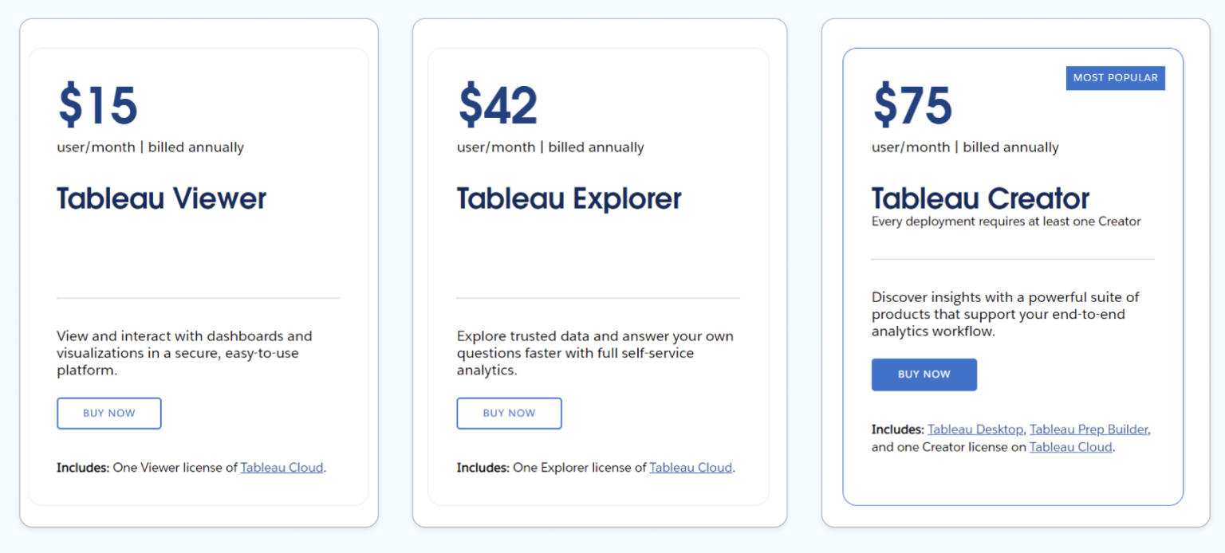The width and height of the screenshot is (1225, 553).
Task: Open the Tableau Desktop link
Action: point(975,429)
